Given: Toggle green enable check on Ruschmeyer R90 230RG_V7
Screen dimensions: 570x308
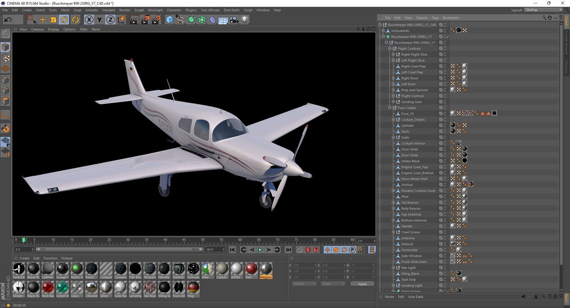Looking at the screenshot, I should [x=447, y=37].
